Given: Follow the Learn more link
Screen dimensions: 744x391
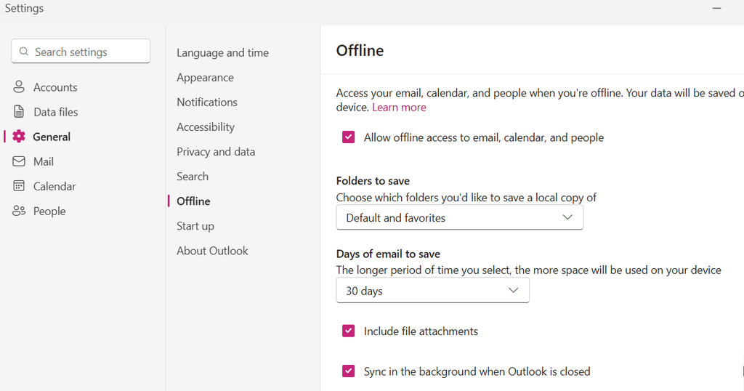Looking at the screenshot, I should tap(399, 108).
